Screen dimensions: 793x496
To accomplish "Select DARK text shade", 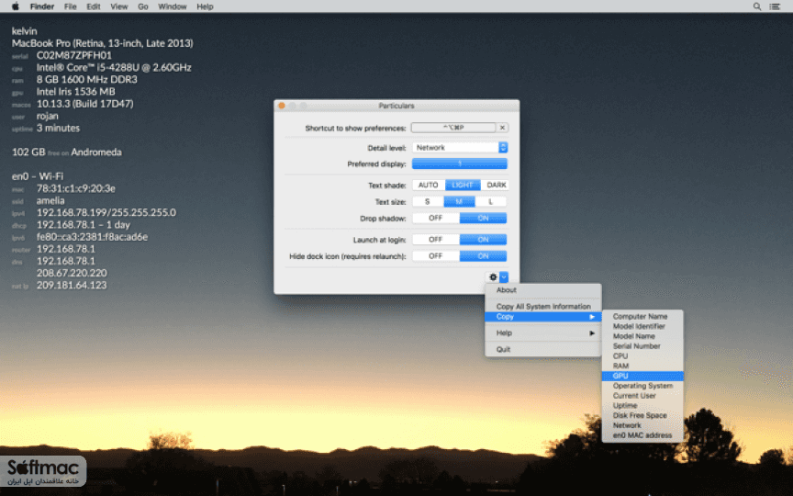I will pyautogui.click(x=496, y=186).
